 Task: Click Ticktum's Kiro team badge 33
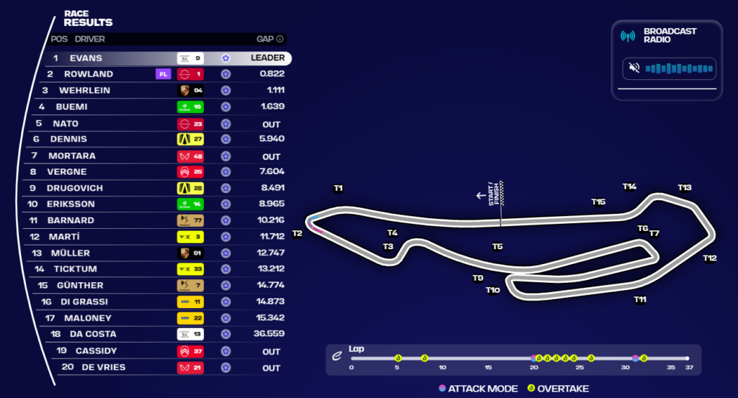click(190, 269)
